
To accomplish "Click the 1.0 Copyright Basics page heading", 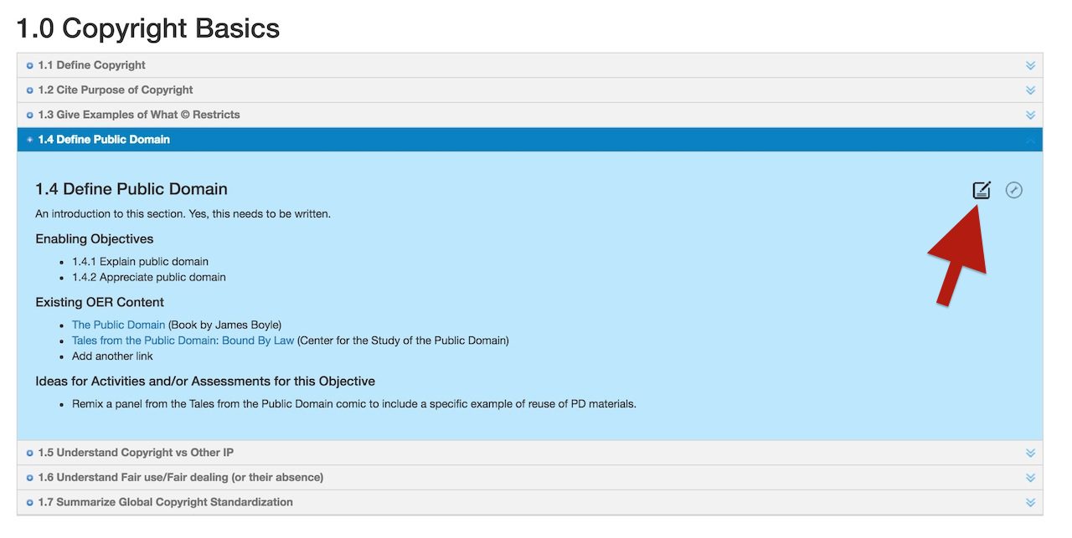I will click(x=148, y=28).
